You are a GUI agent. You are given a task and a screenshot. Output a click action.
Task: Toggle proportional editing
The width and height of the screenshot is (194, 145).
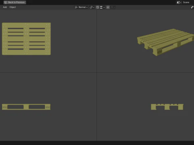(x=108, y=7)
